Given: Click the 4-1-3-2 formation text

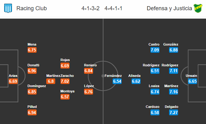Looking at the screenshot, I should pyautogui.click(x=91, y=8).
